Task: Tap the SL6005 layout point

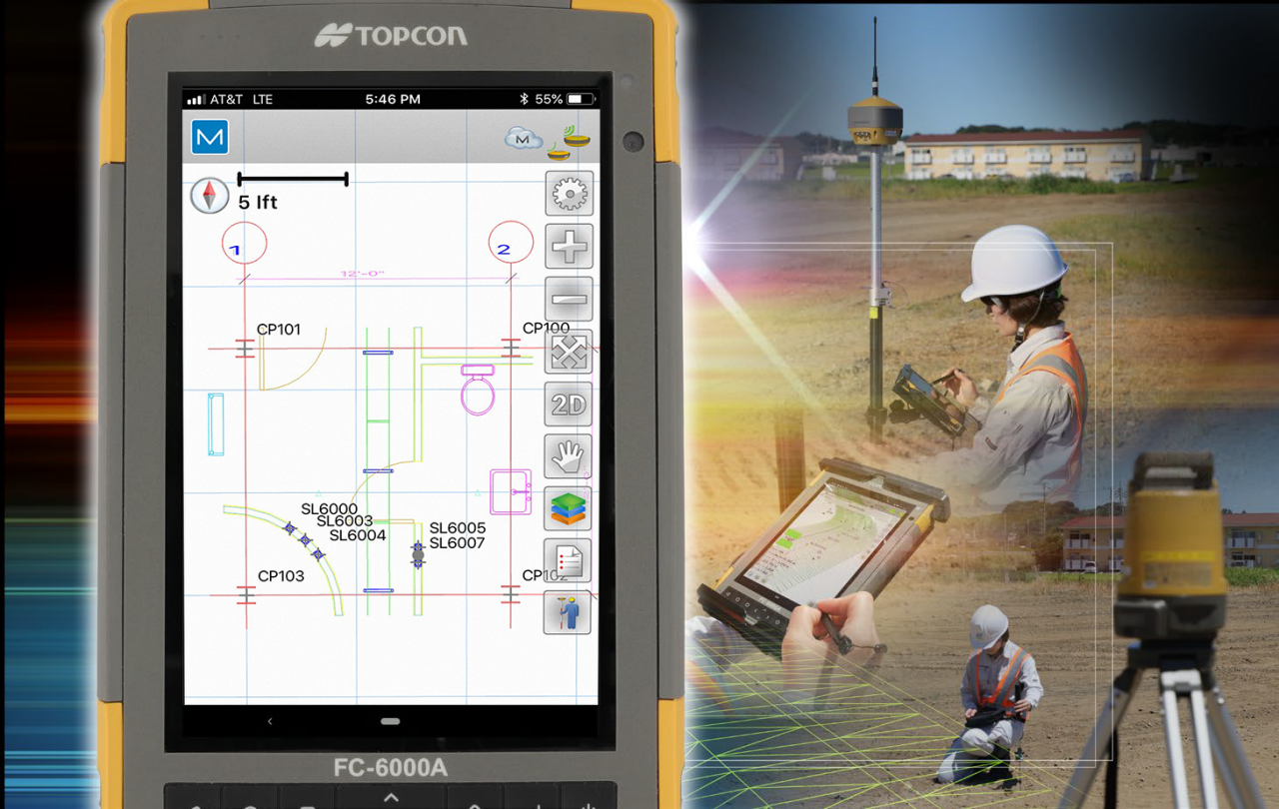Action: pos(418,548)
